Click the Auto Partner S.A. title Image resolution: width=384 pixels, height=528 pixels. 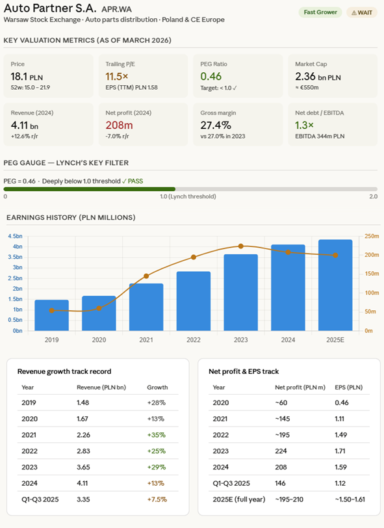[50, 8]
